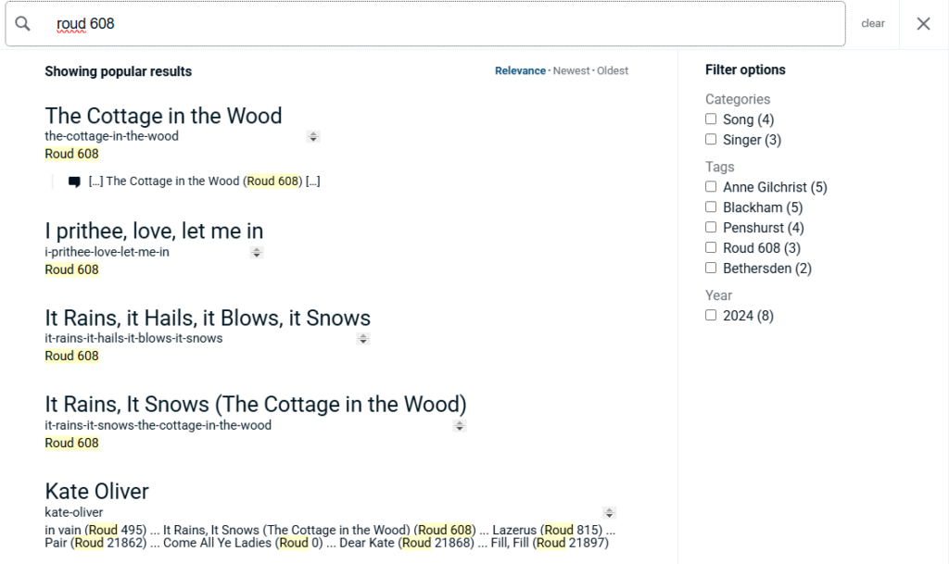Click the magnifying glass search icon
The height and width of the screenshot is (564, 949).
coord(23,23)
